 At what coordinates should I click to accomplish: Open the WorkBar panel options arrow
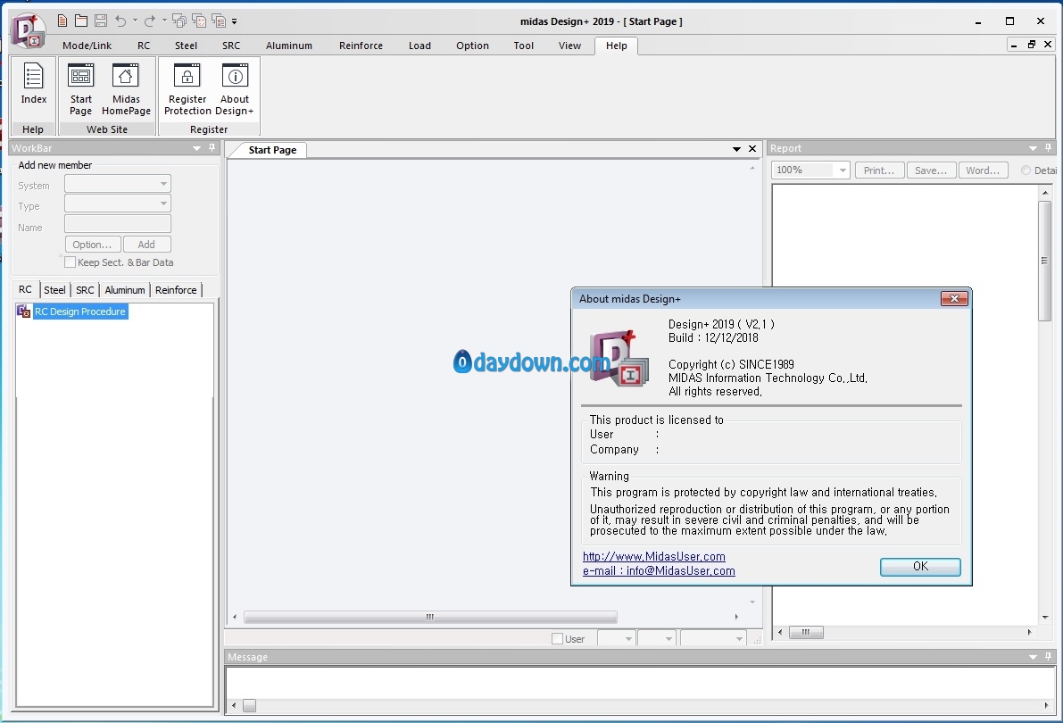(196, 148)
